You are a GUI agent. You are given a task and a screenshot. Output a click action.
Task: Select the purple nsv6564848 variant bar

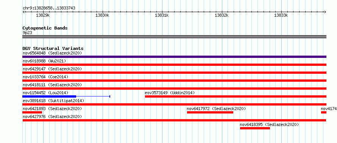pyautogui.click(x=174, y=57)
